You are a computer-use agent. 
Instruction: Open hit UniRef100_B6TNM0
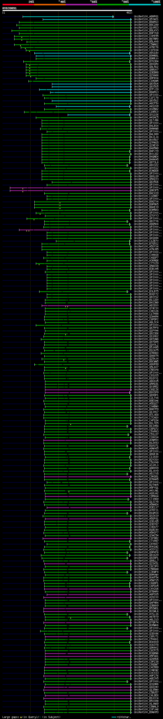146,39
